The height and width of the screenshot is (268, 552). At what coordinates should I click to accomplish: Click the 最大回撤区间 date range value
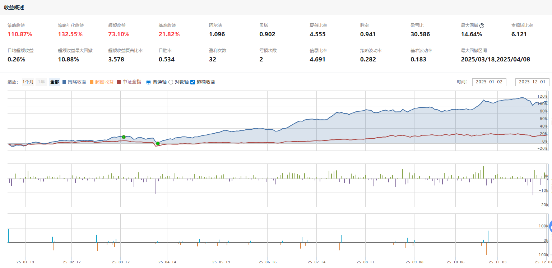coord(496,60)
